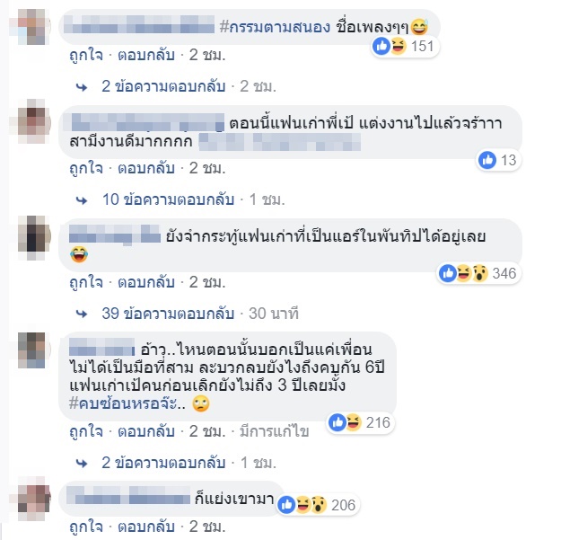561x540 pixels.
Task: Open the first commenter's blurred profile avatar
Action: [x=32, y=26]
